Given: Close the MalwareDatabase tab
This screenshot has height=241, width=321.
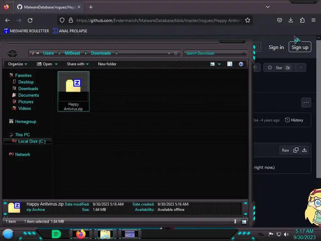Looking at the screenshot, I should click(79, 7).
